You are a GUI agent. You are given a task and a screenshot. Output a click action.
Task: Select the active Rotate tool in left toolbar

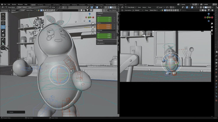3,27
